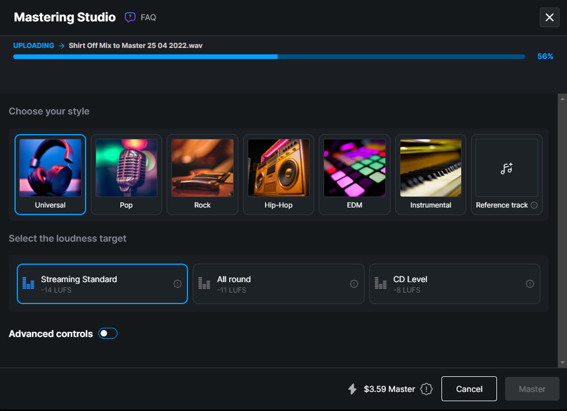The width and height of the screenshot is (567, 411).
Task: Select the EDM mastering style
Action: [354, 174]
